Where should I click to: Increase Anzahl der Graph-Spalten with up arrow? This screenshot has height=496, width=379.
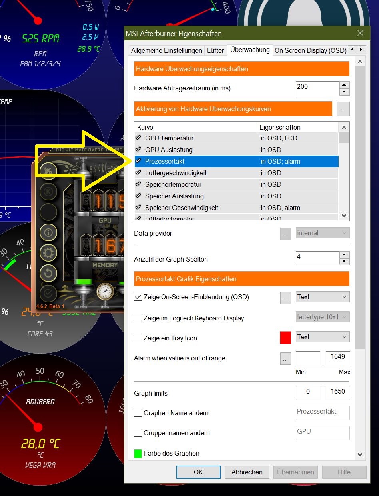(x=344, y=254)
